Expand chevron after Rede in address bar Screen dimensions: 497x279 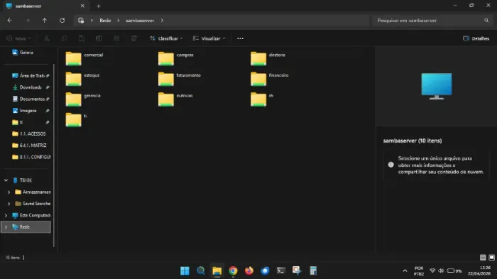click(x=119, y=21)
